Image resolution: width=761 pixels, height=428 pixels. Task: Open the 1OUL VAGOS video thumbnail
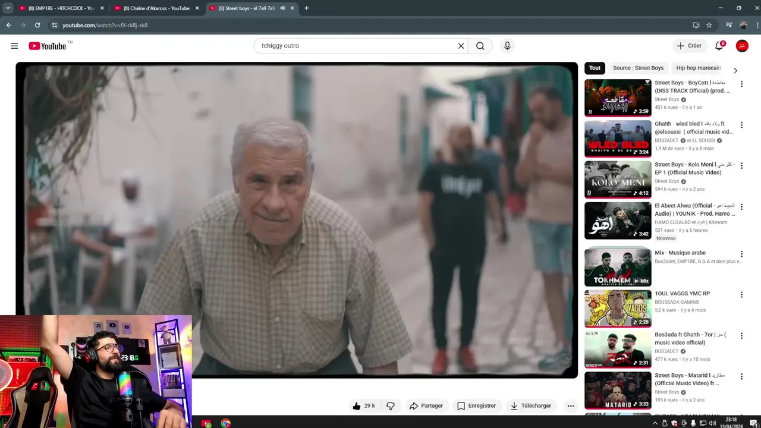click(618, 309)
